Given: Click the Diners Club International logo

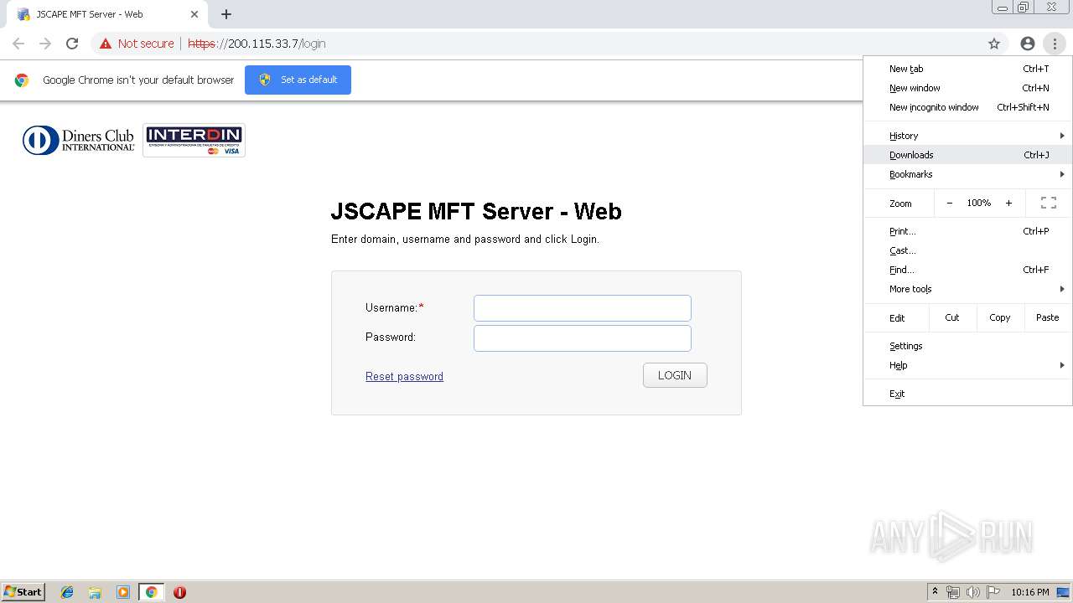Looking at the screenshot, I should [78, 140].
